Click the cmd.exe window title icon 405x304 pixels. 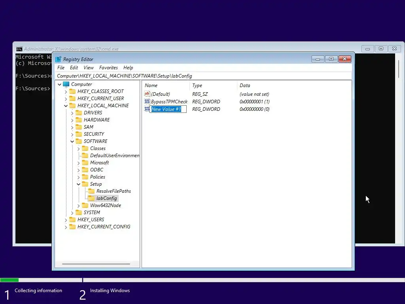(19, 49)
